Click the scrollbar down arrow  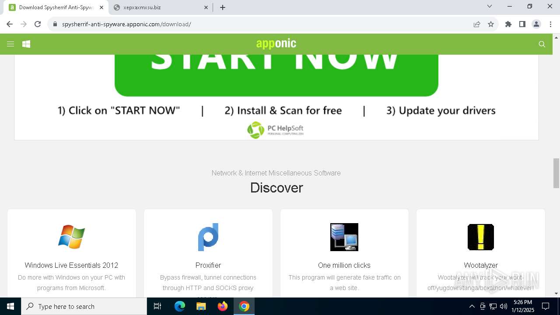pos(556,294)
